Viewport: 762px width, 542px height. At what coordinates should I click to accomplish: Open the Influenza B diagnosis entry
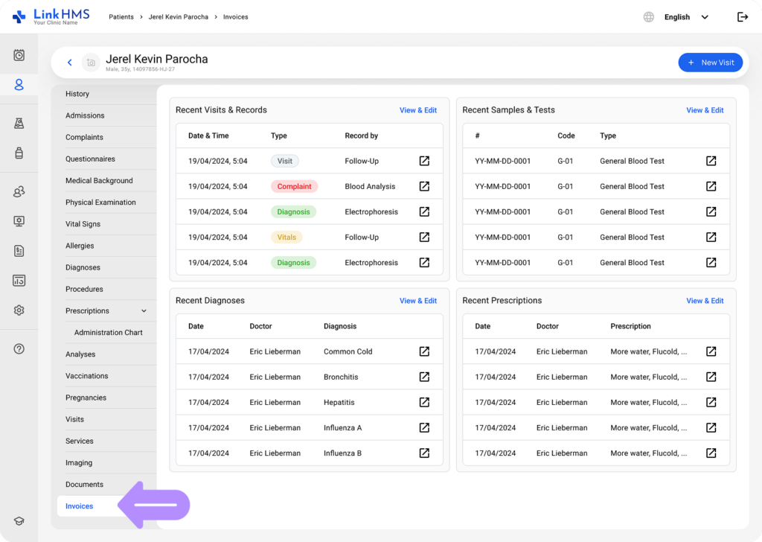click(424, 453)
